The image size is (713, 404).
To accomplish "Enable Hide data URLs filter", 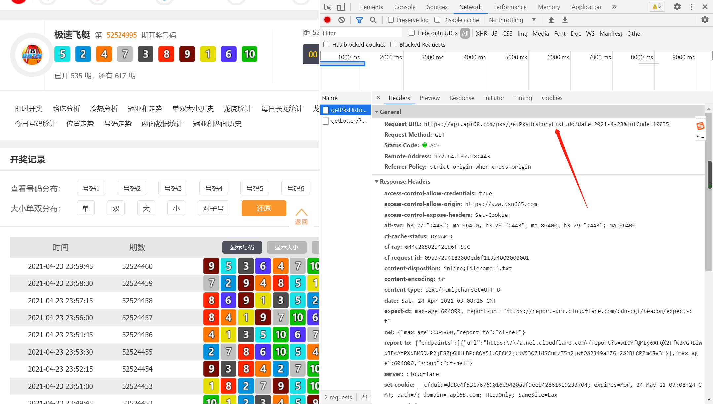I will pyautogui.click(x=412, y=33).
